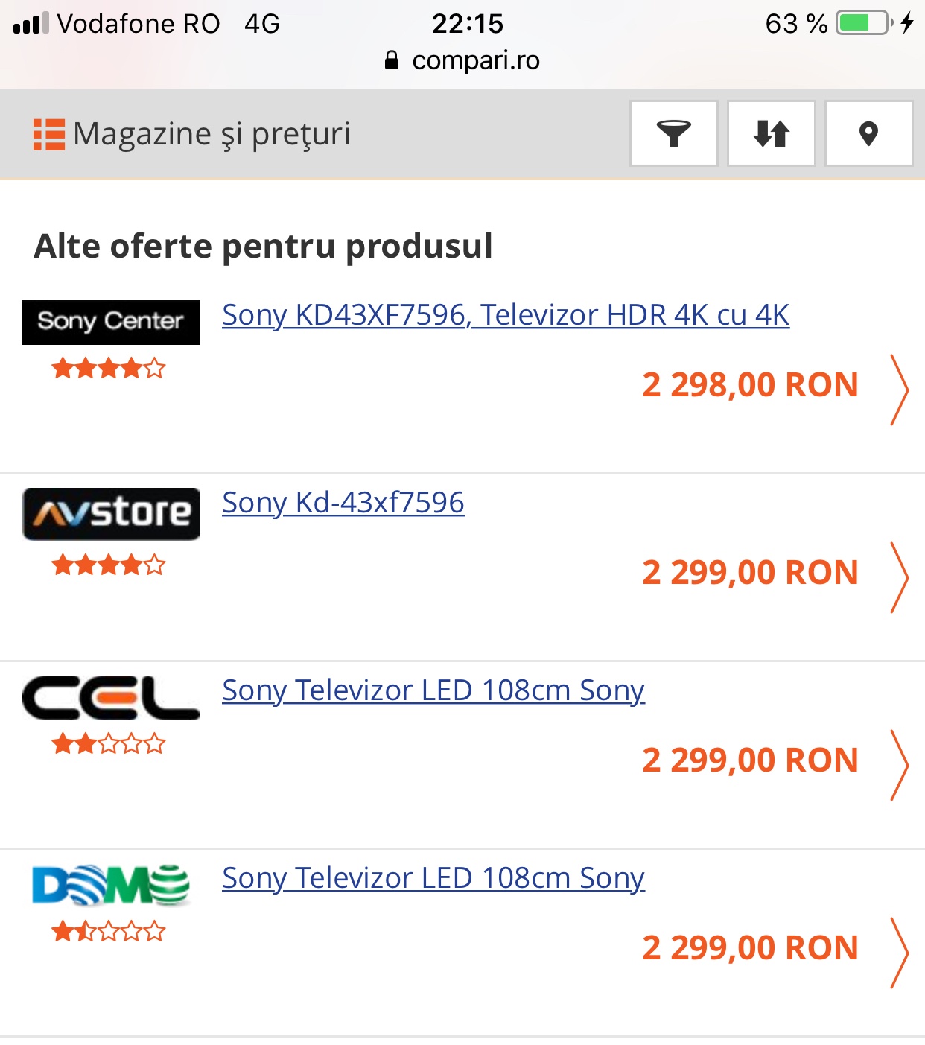Tap the compari.ro address bar
This screenshot has height=1045, width=925.
[462, 60]
